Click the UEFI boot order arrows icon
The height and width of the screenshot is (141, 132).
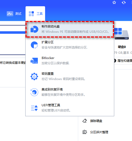tap(34, 108)
